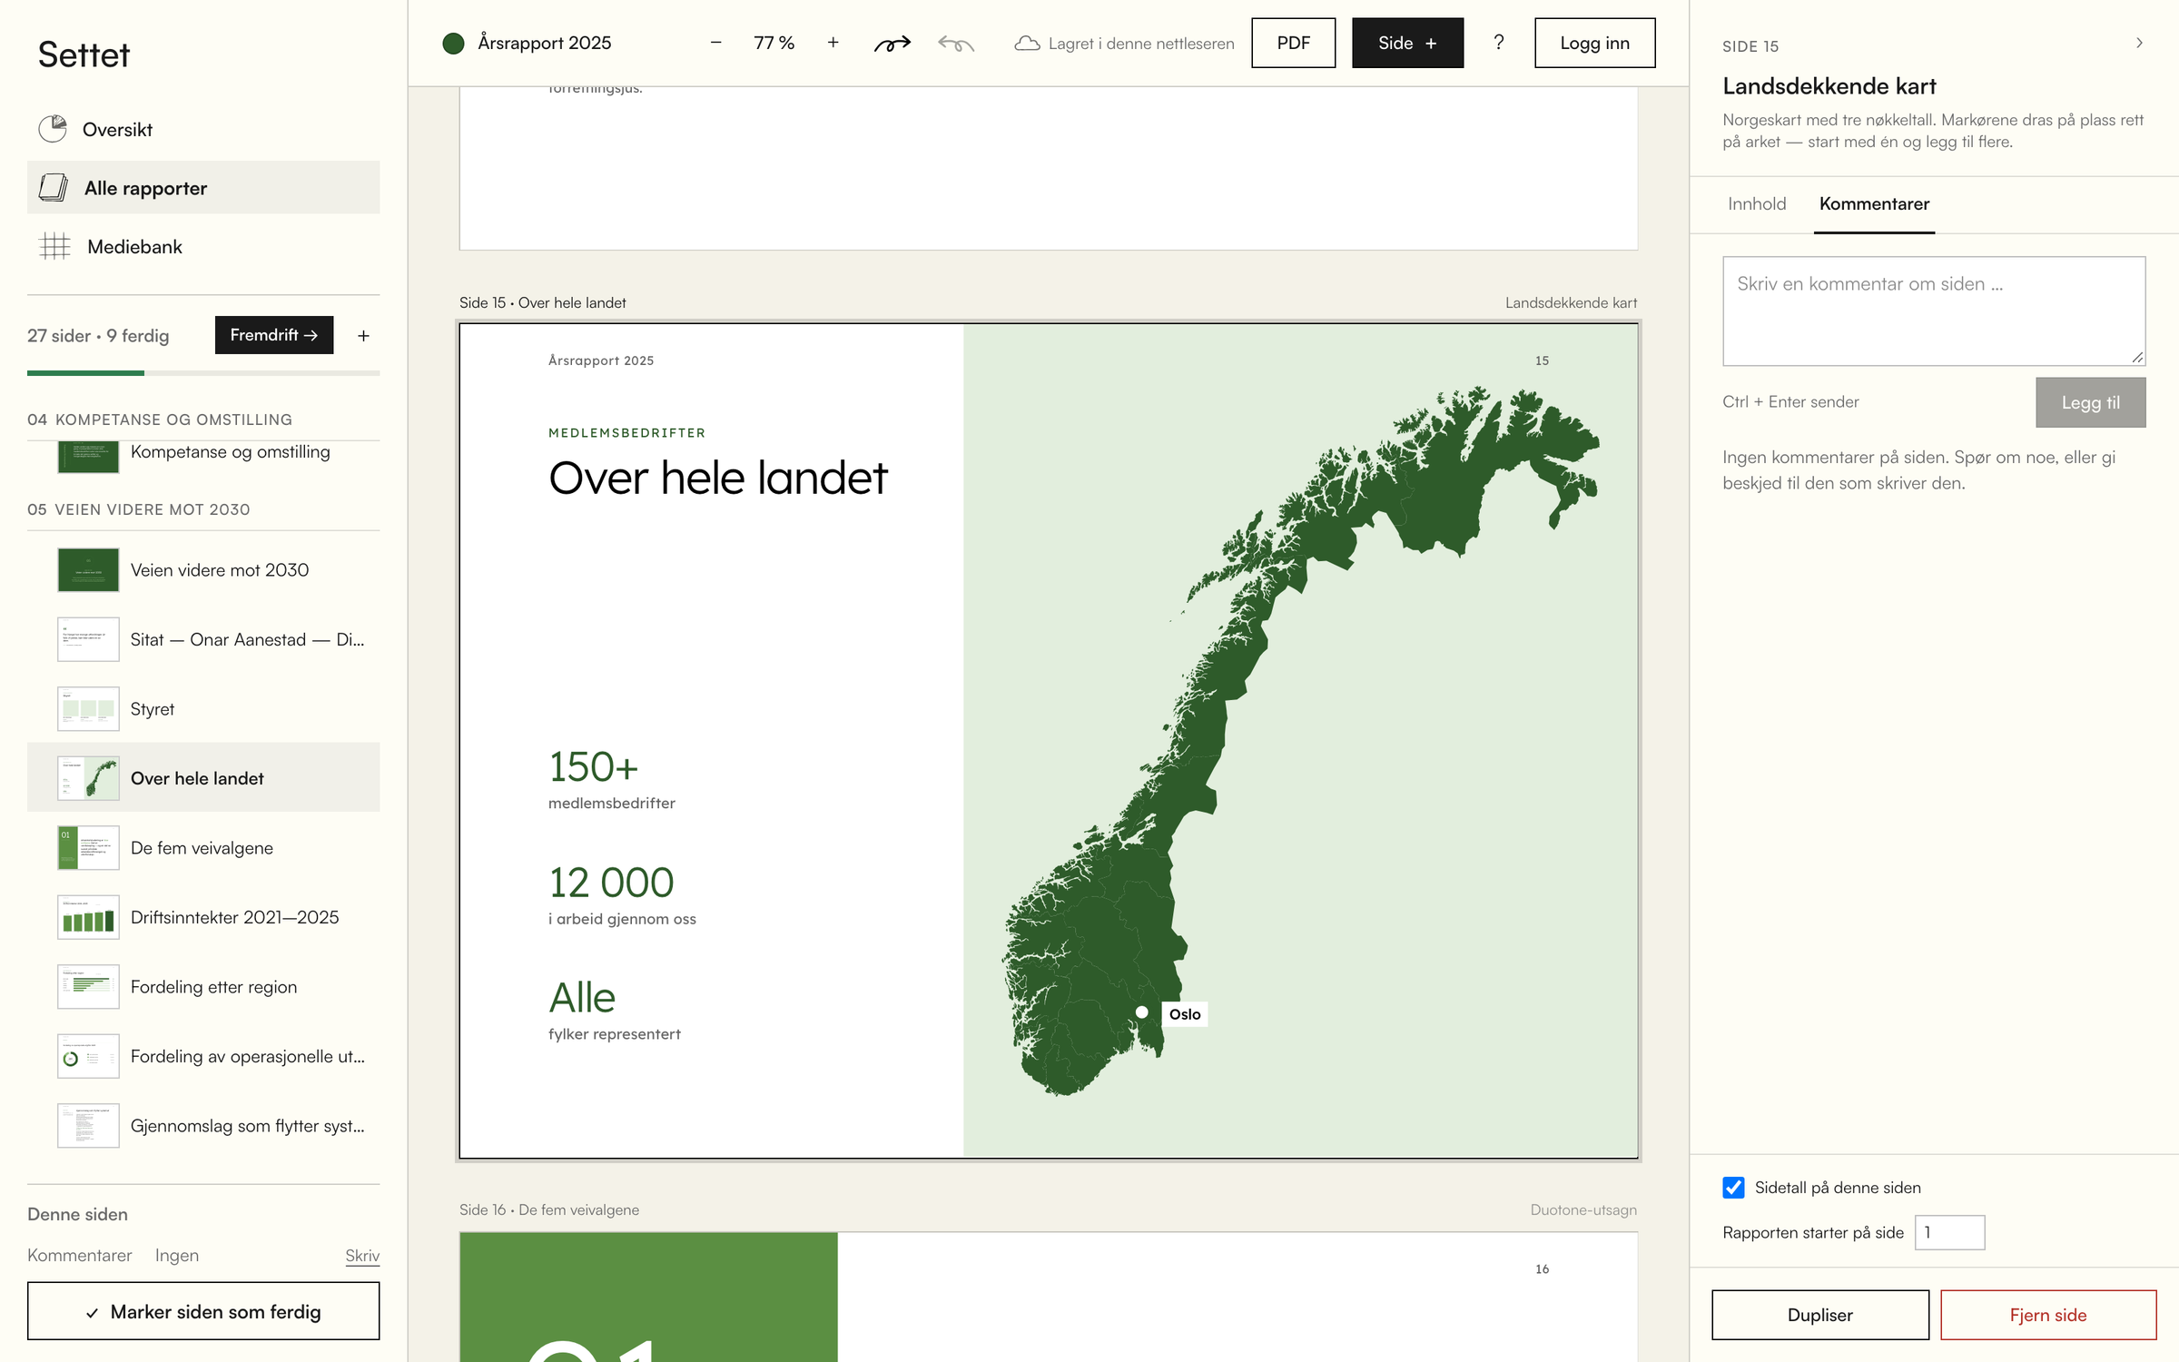Viewport: 2179px width, 1362px height.
Task: Click the Alle rapporter pages icon
Action: tap(54, 188)
